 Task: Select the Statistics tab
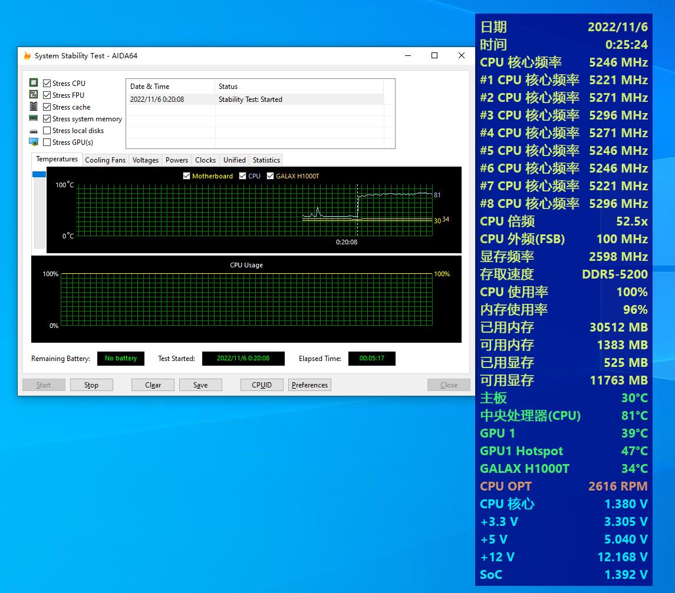pyautogui.click(x=266, y=160)
